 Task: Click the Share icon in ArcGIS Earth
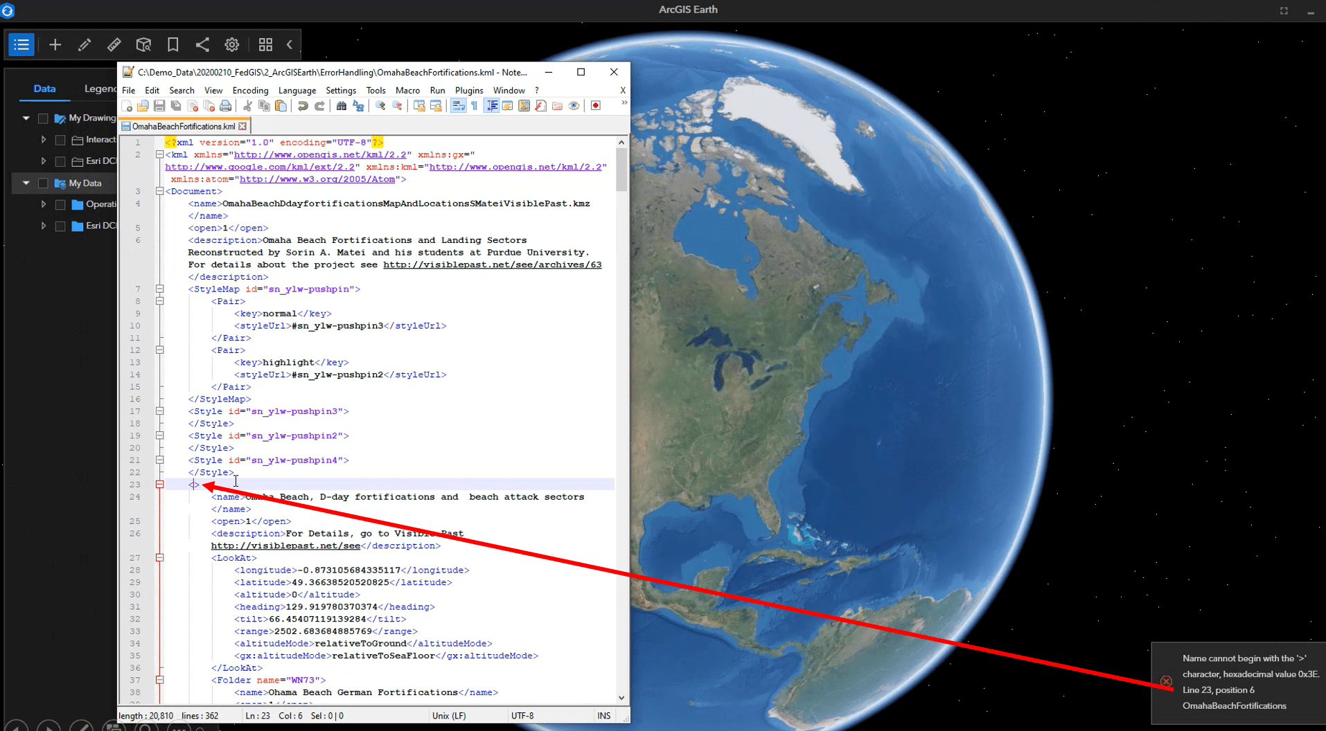[x=202, y=45]
